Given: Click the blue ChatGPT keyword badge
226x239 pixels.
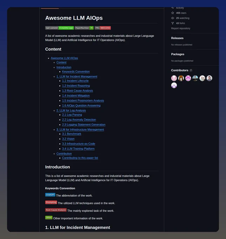Looking at the screenshot, I should pos(50,195).
